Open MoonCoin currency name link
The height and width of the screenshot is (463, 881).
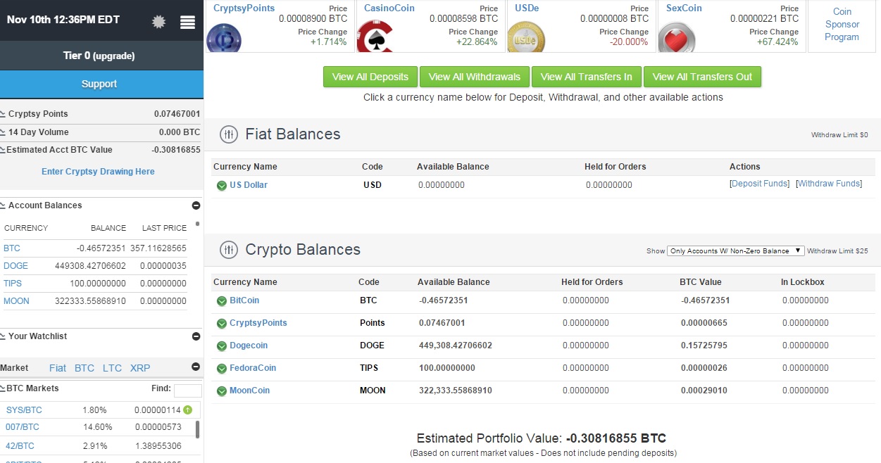tap(250, 391)
